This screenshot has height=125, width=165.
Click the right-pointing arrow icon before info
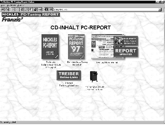coord(40,9)
